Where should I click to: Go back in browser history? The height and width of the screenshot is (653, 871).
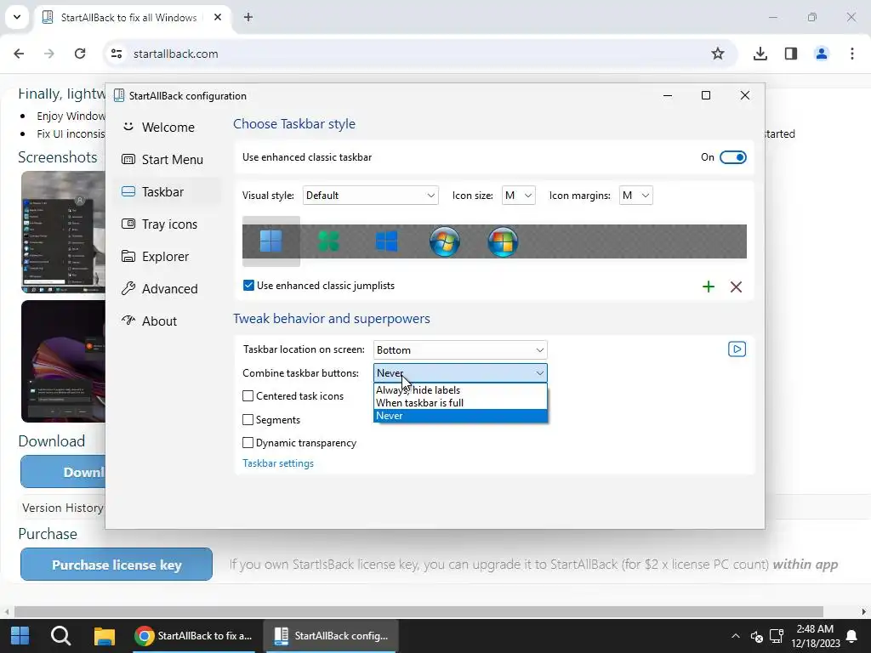(x=19, y=54)
